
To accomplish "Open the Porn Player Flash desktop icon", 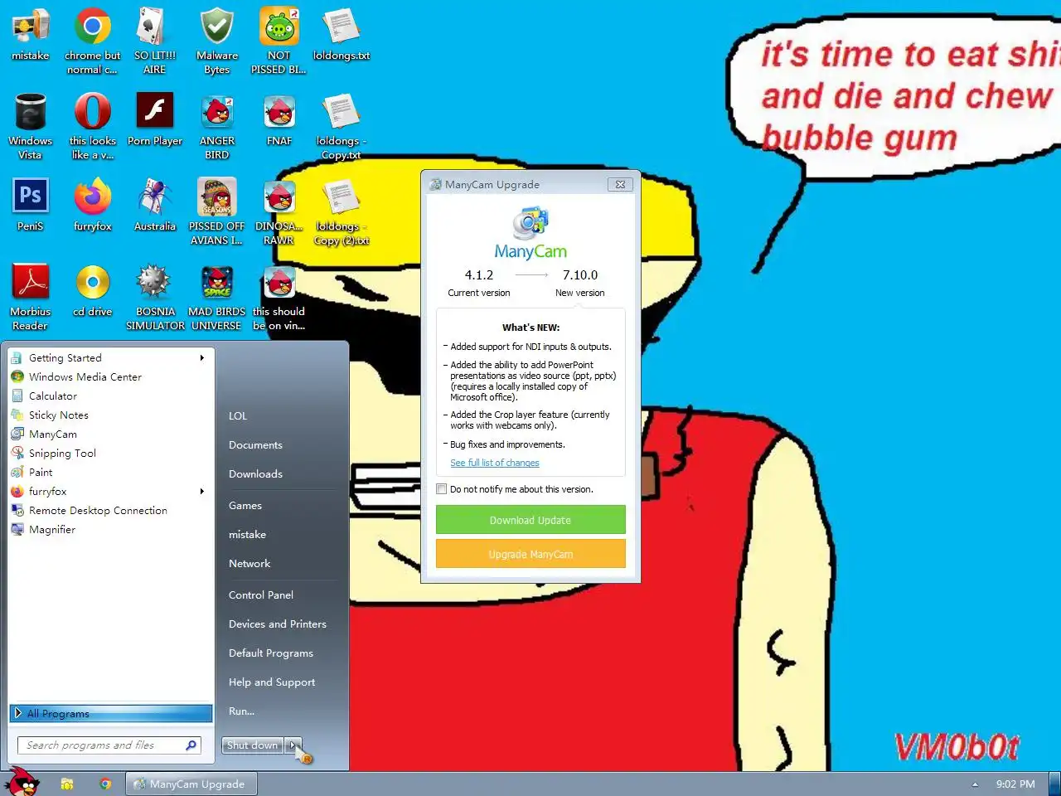I will (x=154, y=120).
